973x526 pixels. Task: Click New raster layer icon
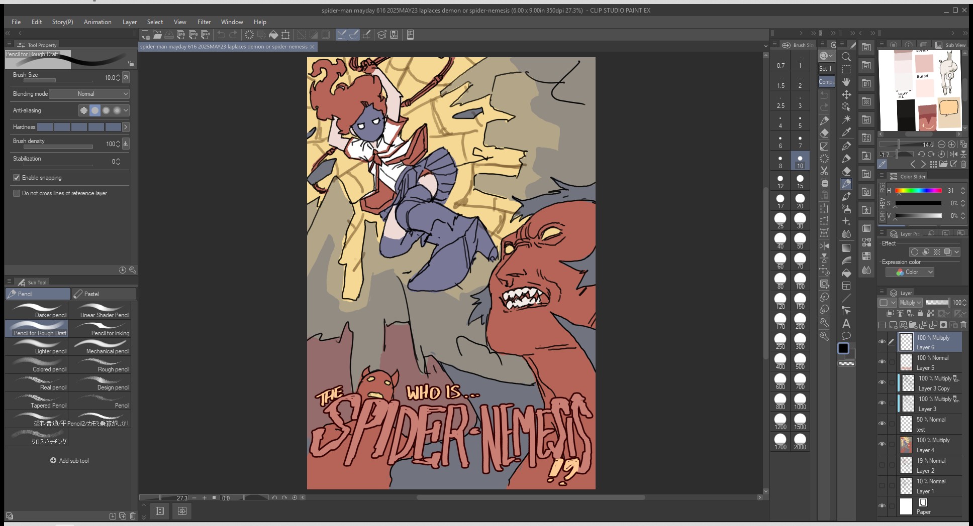pos(894,325)
